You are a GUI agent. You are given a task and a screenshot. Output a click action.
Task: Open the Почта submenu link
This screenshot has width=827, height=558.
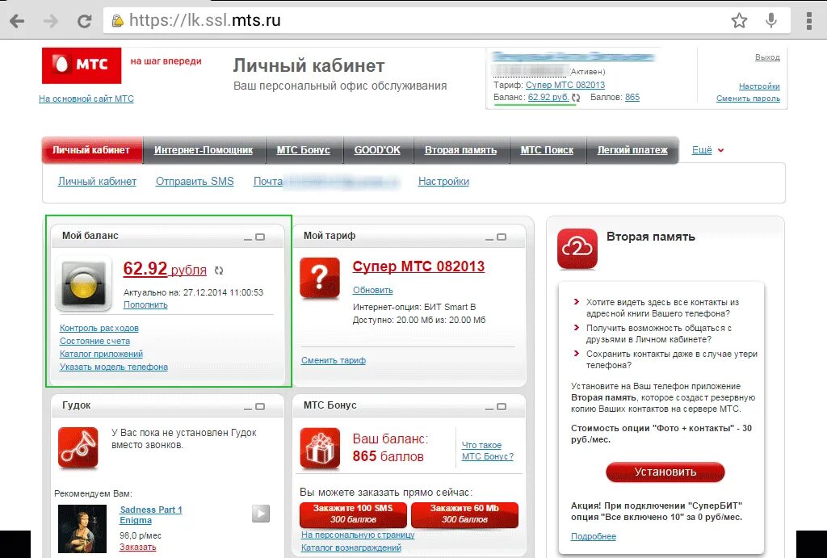click(x=268, y=182)
